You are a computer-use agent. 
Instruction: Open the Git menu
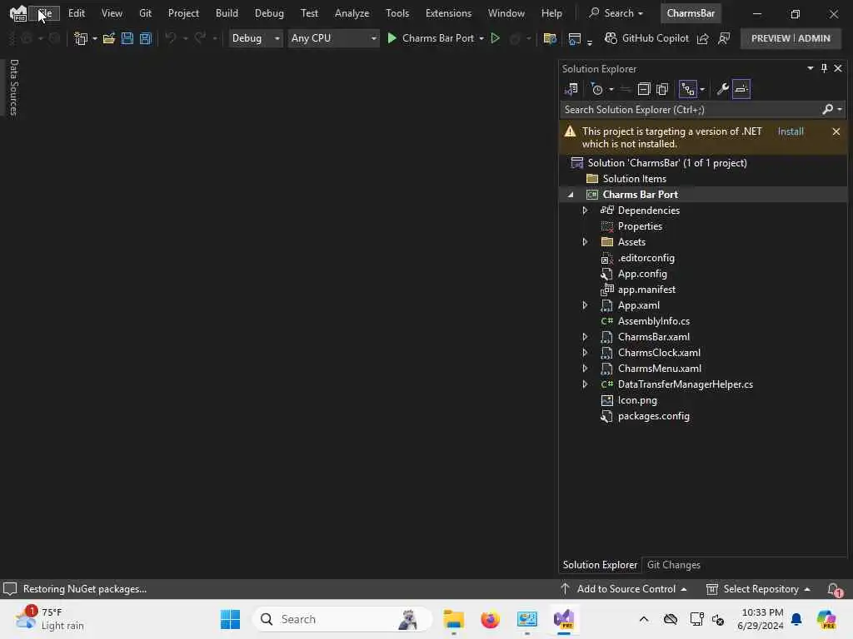pyautogui.click(x=145, y=13)
